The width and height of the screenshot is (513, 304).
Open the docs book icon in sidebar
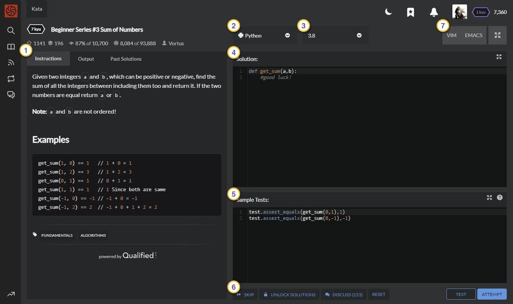pos(11,46)
